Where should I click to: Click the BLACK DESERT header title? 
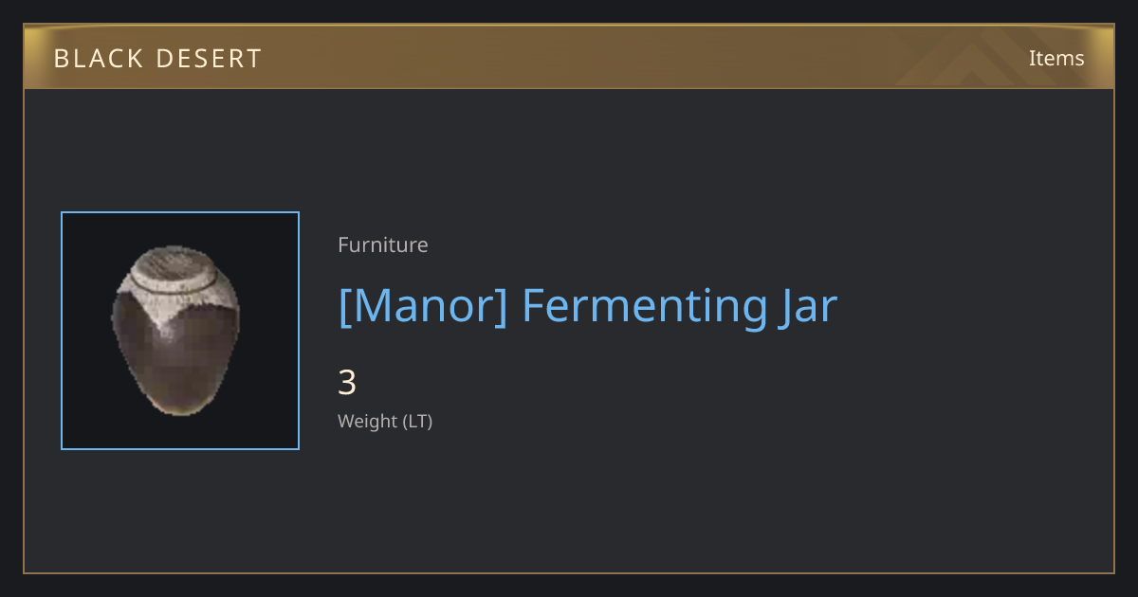click(x=157, y=59)
